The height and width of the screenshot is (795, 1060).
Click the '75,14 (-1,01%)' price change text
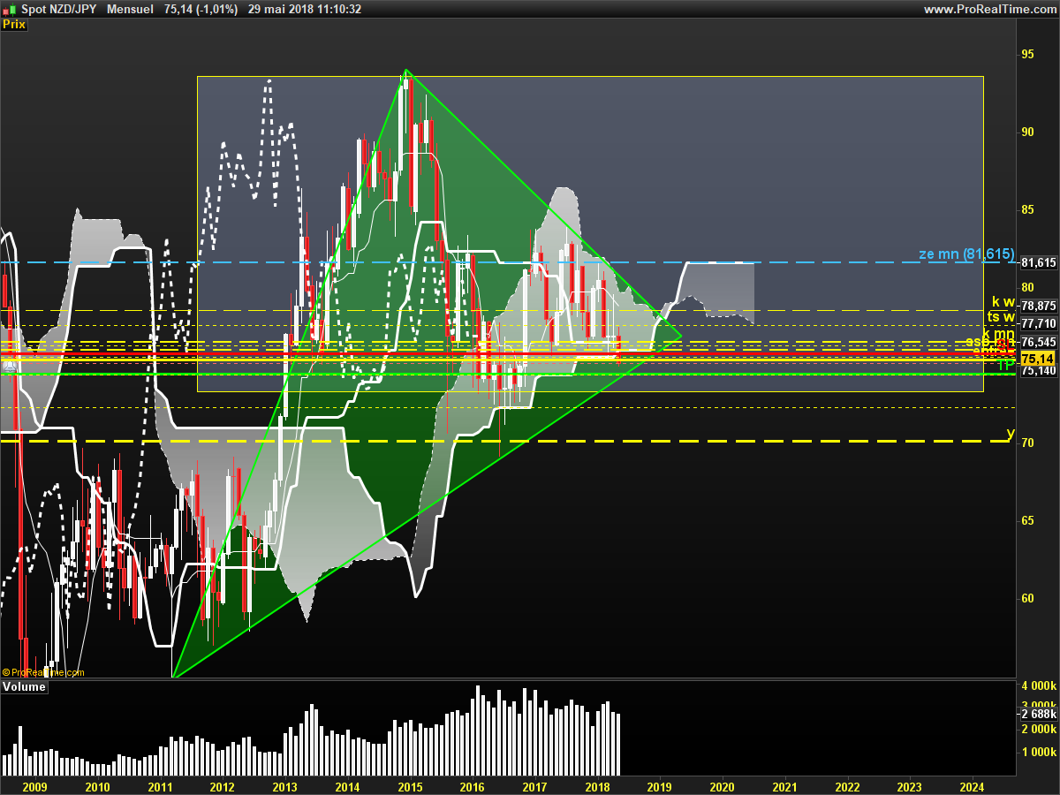coord(201,9)
